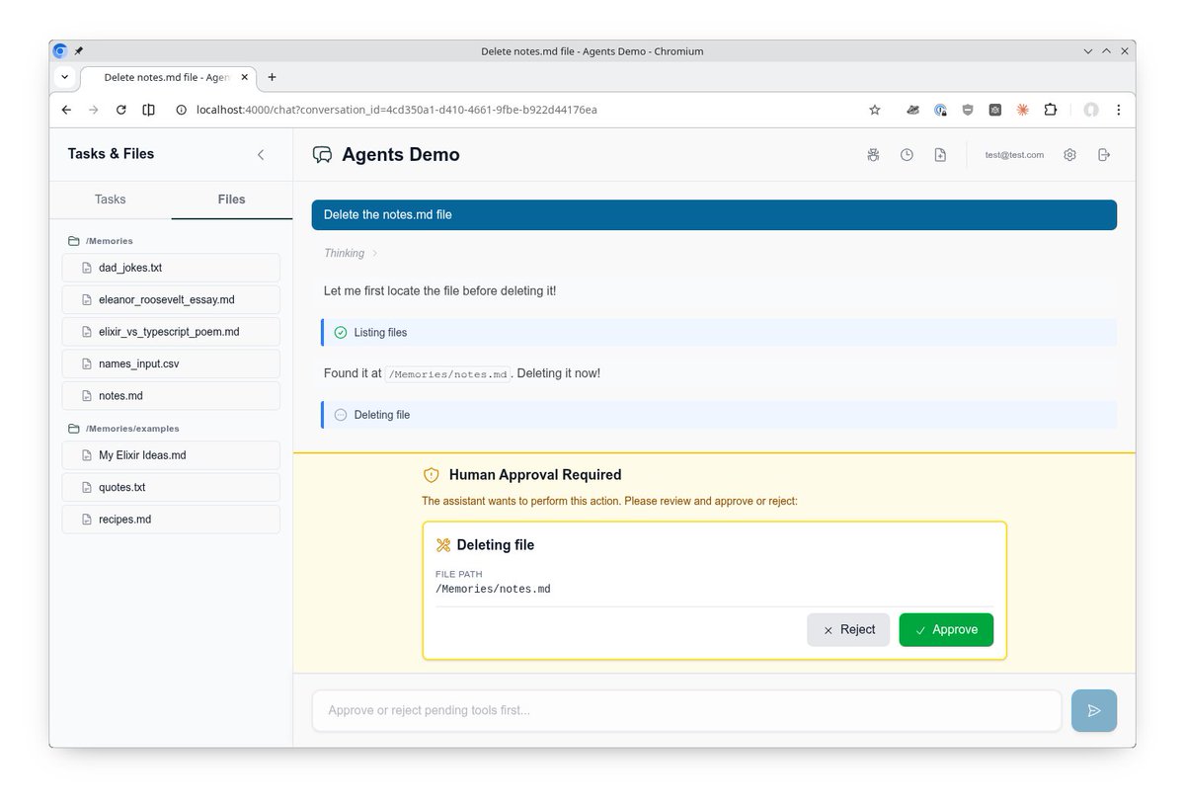Open names_input.csv file

click(x=171, y=364)
